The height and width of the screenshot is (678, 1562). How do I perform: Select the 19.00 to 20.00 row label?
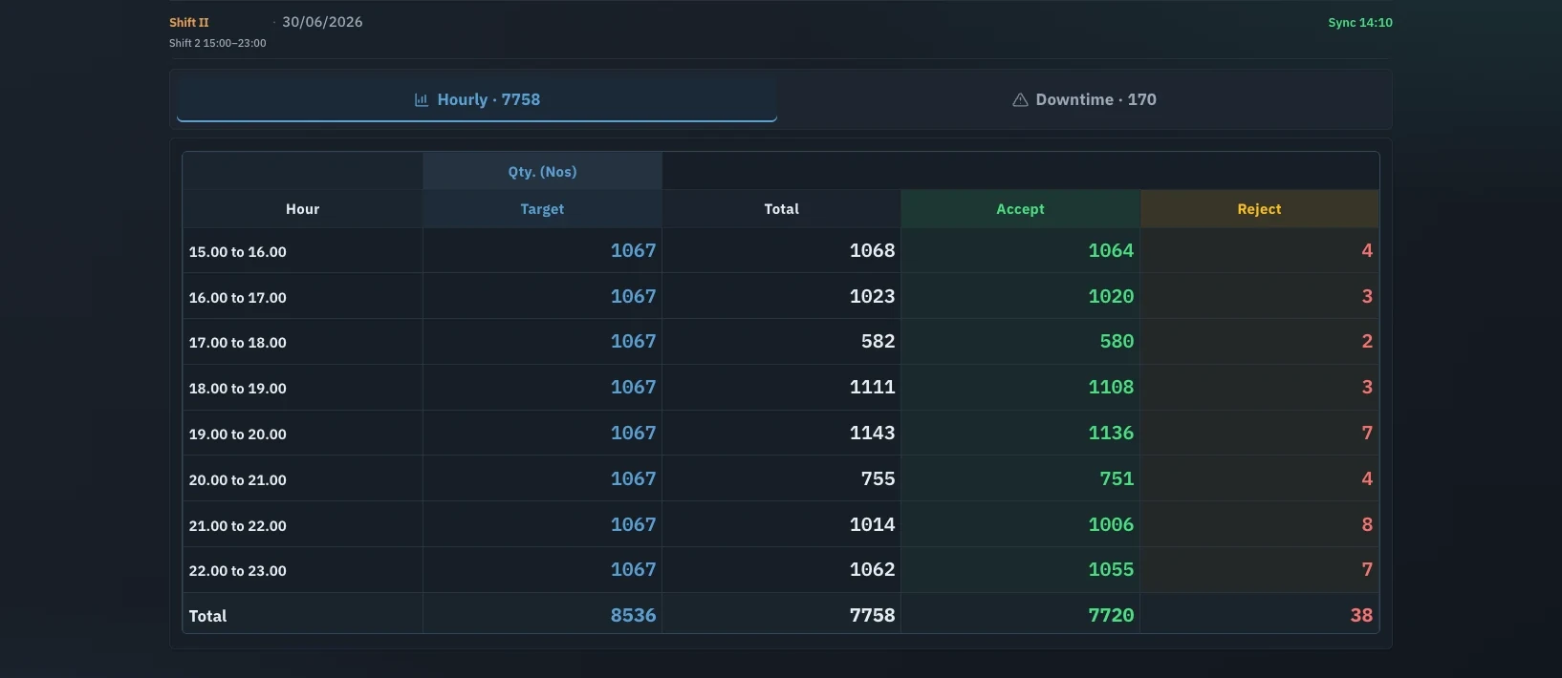[x=238, y=434]
